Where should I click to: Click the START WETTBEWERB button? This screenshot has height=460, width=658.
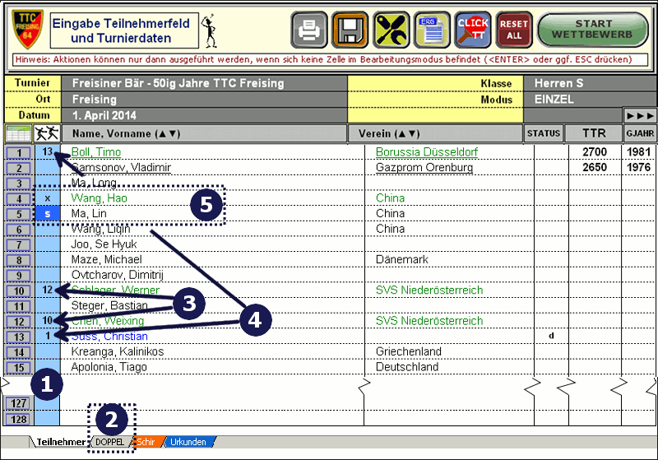592,30
